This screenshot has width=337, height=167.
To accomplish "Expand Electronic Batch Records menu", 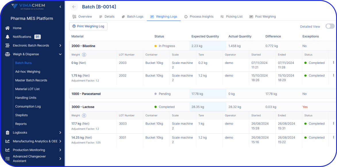I will 60,46.
